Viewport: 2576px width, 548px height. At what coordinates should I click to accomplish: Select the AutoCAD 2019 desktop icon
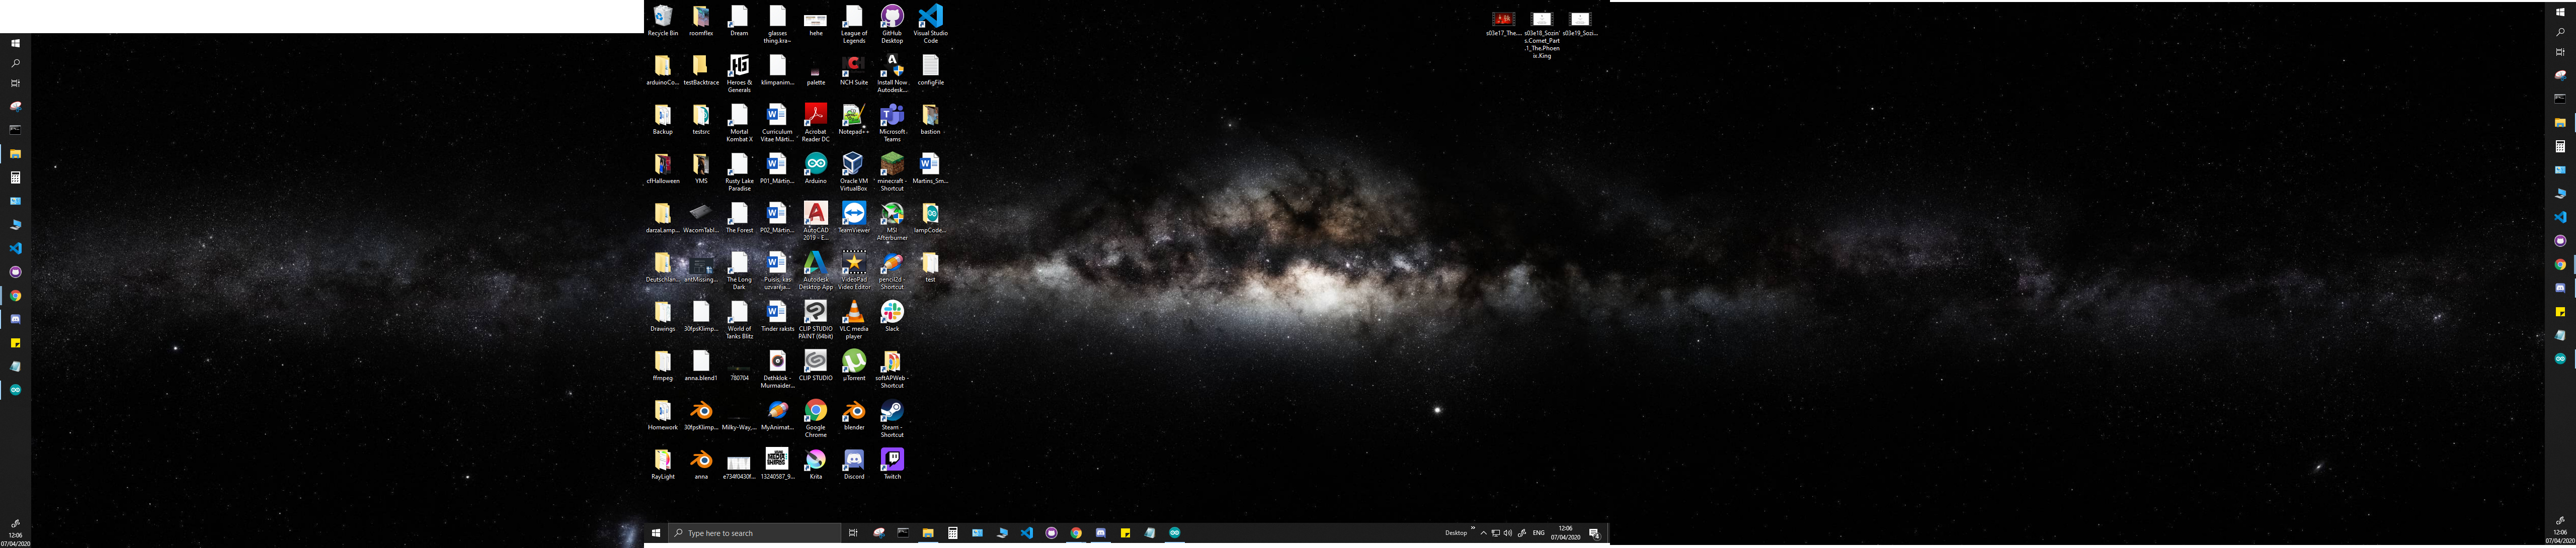click(816, 214)
